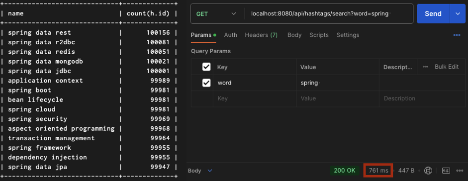Select the spring security row

pyautogui.click(x=89, y=119)
